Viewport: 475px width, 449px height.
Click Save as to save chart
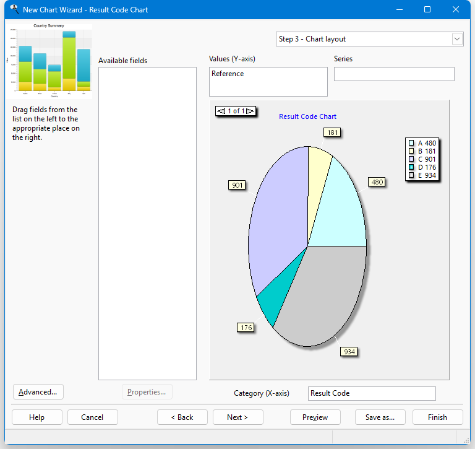380,417
